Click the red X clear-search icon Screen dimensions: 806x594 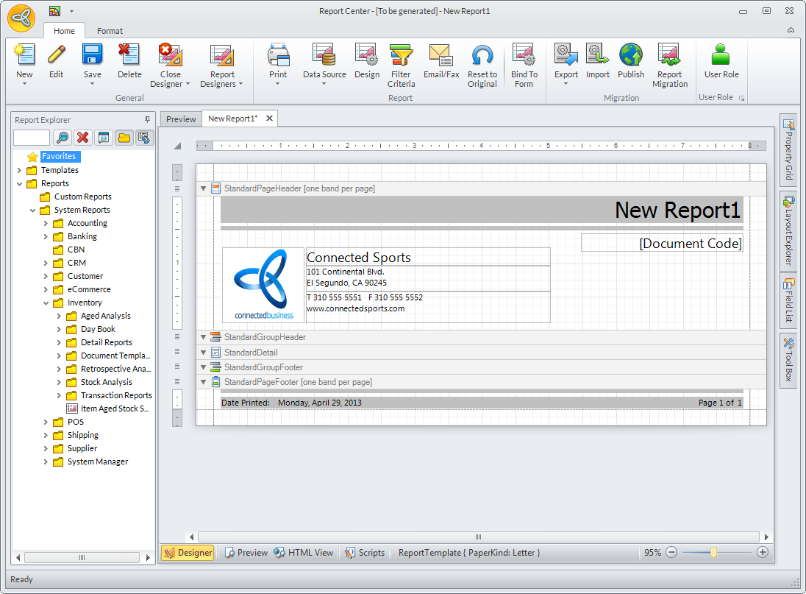tap(83, 138)
